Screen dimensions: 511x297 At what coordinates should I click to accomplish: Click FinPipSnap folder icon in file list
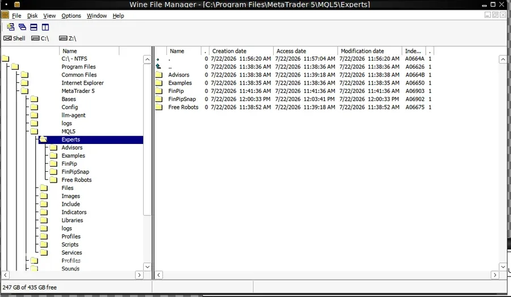[159, 99]
